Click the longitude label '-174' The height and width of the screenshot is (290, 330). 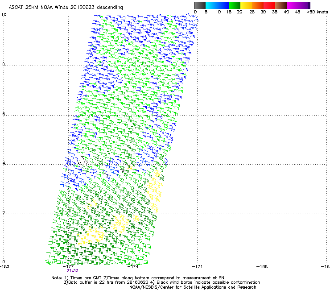(133, 267)
